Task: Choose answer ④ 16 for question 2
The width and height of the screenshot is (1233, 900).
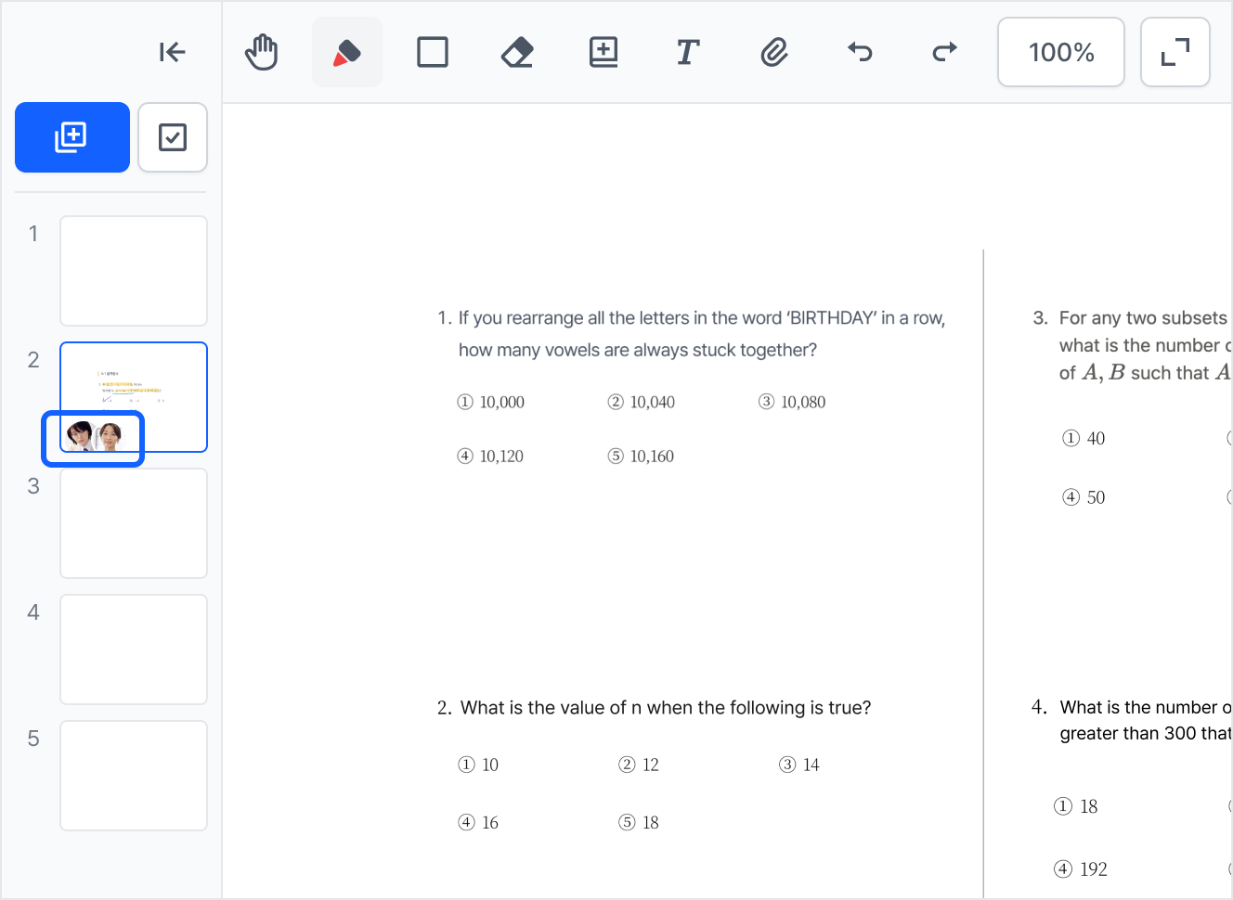Action: [x=479, y=822]
